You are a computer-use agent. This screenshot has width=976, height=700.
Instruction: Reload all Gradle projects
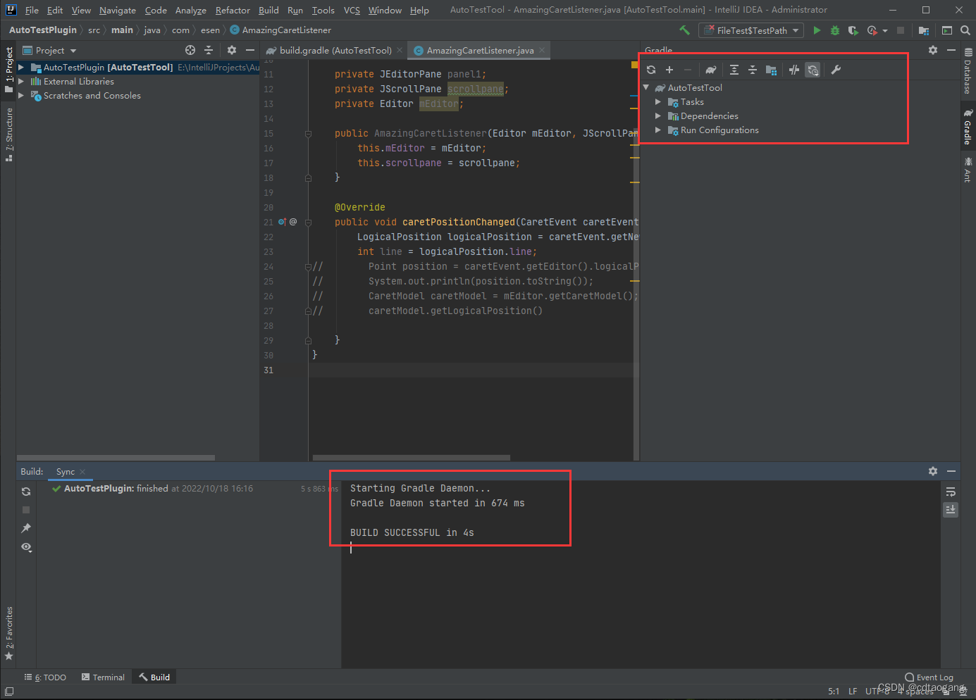click(x=652, y=70)
